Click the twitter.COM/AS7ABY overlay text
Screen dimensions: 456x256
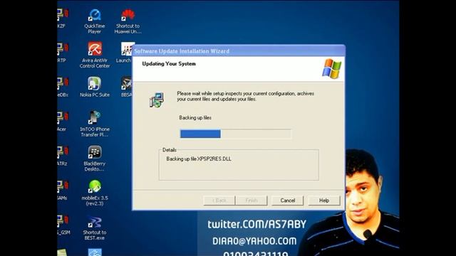coord(256,224)
